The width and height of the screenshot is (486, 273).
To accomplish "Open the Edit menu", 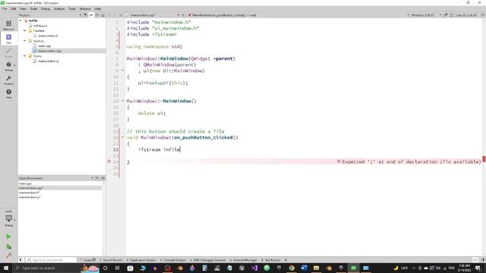I will point(14,8).
